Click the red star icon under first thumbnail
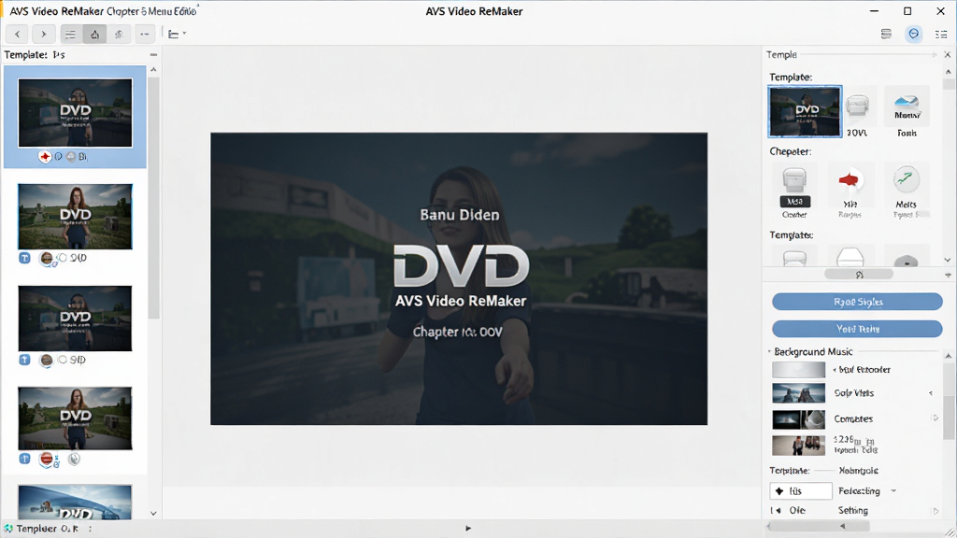The image size is (957, 538). point(45,157)
